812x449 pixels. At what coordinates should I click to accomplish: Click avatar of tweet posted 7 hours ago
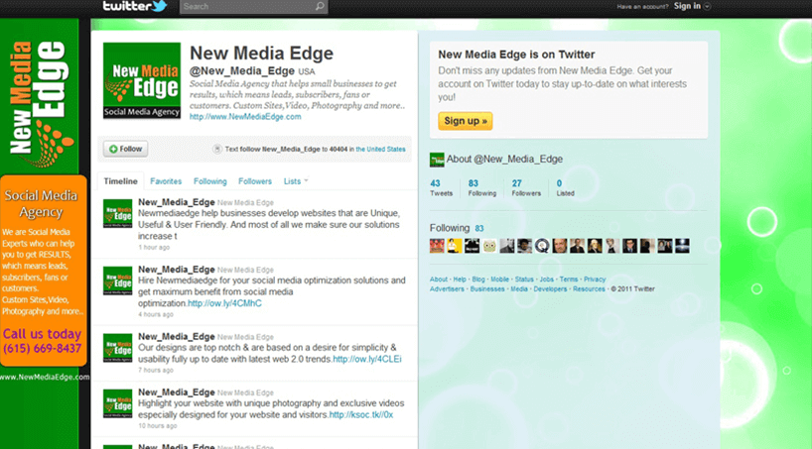click(x=117, y=348)
